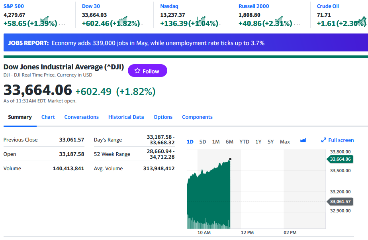Open the Components tab
The image size is (368, 240).
pyautogui.click(x=197, y=117)
